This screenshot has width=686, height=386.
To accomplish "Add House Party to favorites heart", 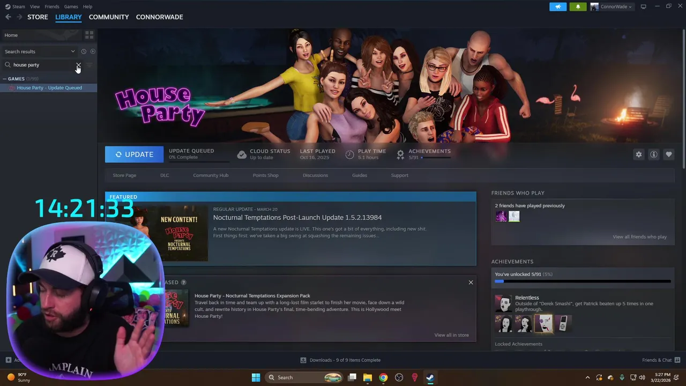I will pos(669,154).
